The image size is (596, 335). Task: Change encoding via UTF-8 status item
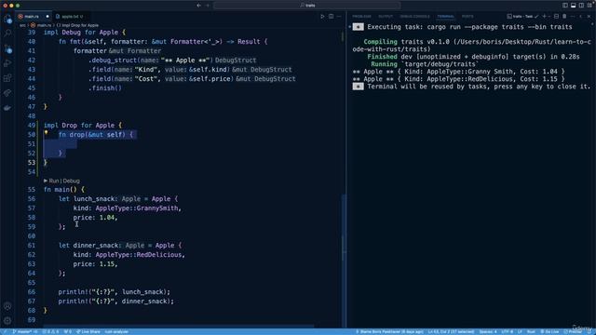507,331
